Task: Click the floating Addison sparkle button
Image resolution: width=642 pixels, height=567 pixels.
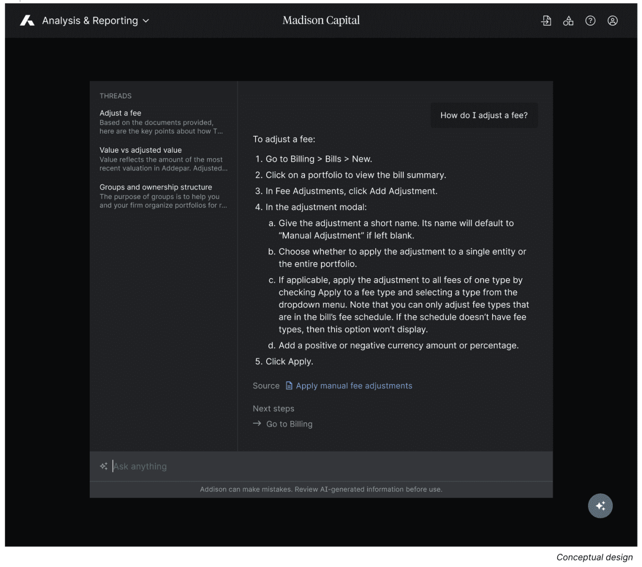Action: pyautogui.click(x=600, y=505)
